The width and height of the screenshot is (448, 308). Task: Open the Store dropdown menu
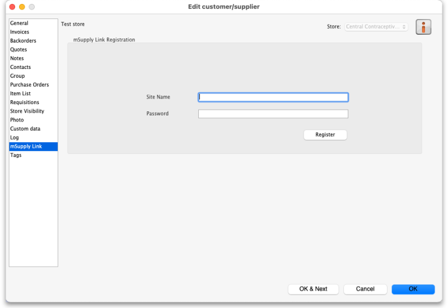coord(376,27)
